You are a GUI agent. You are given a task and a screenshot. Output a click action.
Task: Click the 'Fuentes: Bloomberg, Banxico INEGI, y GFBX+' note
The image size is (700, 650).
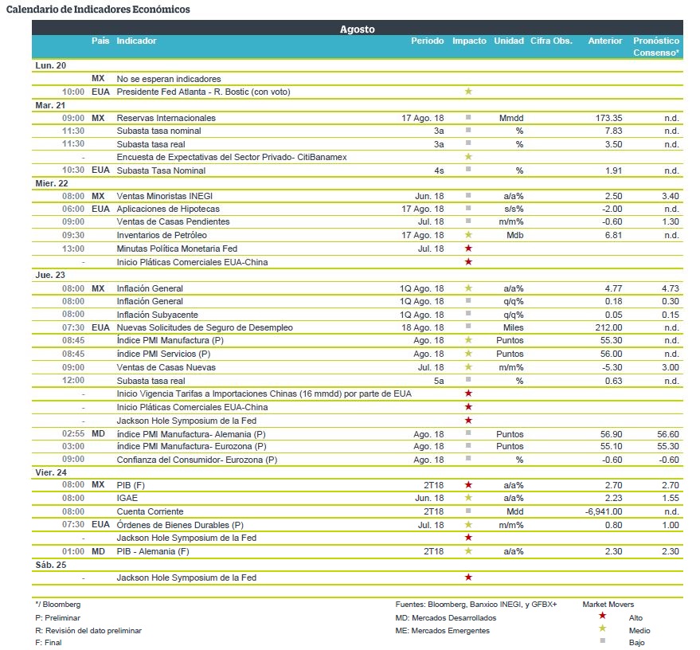[476, 605]
